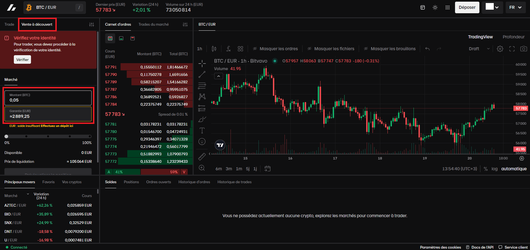
Task: Select the ruler measure tool
Action: pyautogui.click(x=202, y=157)
